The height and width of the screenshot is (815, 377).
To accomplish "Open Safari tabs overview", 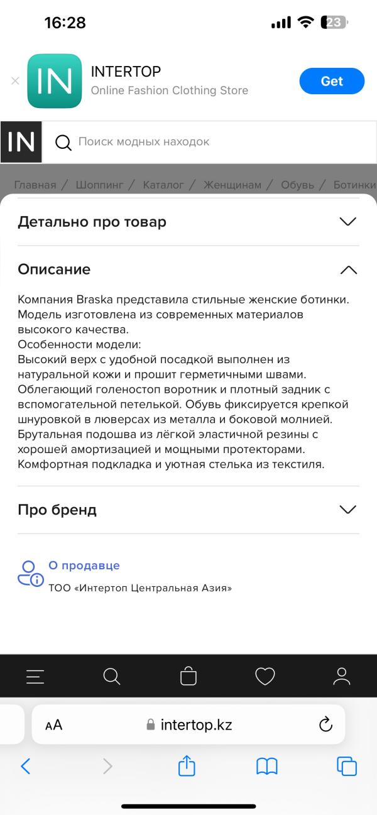I will tap(347, 766).
